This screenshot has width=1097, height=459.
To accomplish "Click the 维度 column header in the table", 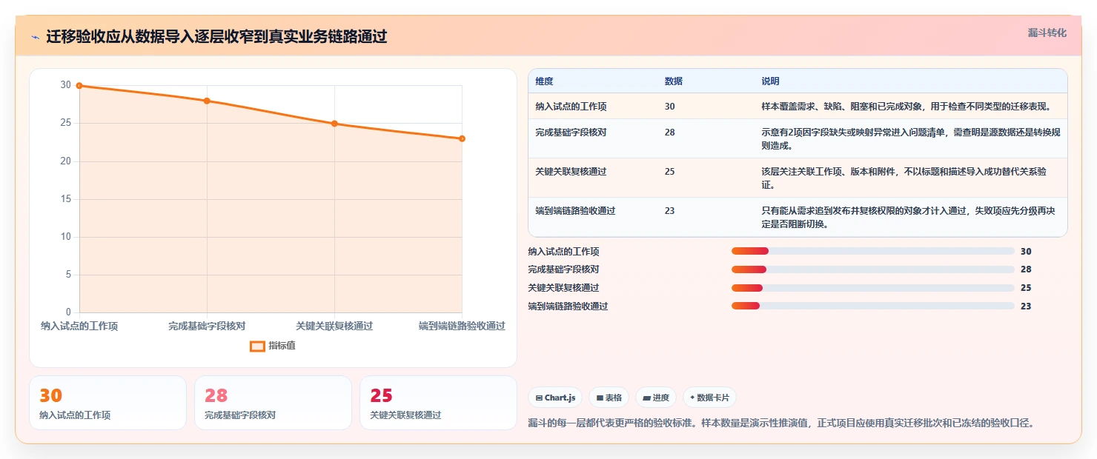I will tap(544, 81).
